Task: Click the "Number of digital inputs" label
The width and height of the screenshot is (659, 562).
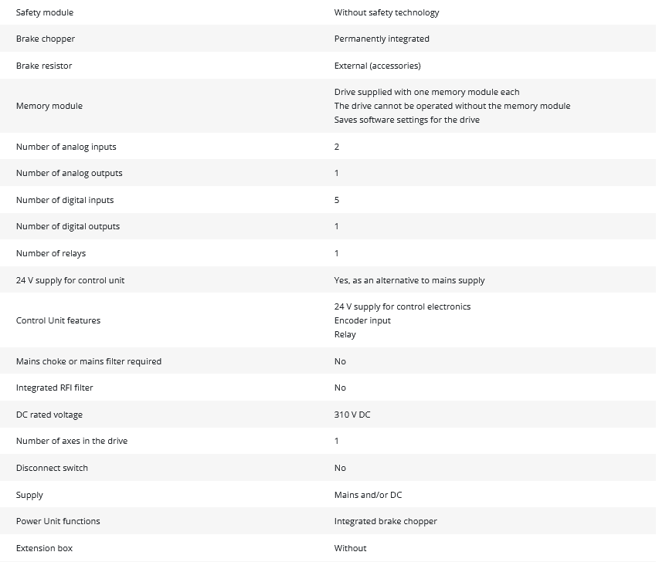Action: pyautogui.click(x=65, y=200)
